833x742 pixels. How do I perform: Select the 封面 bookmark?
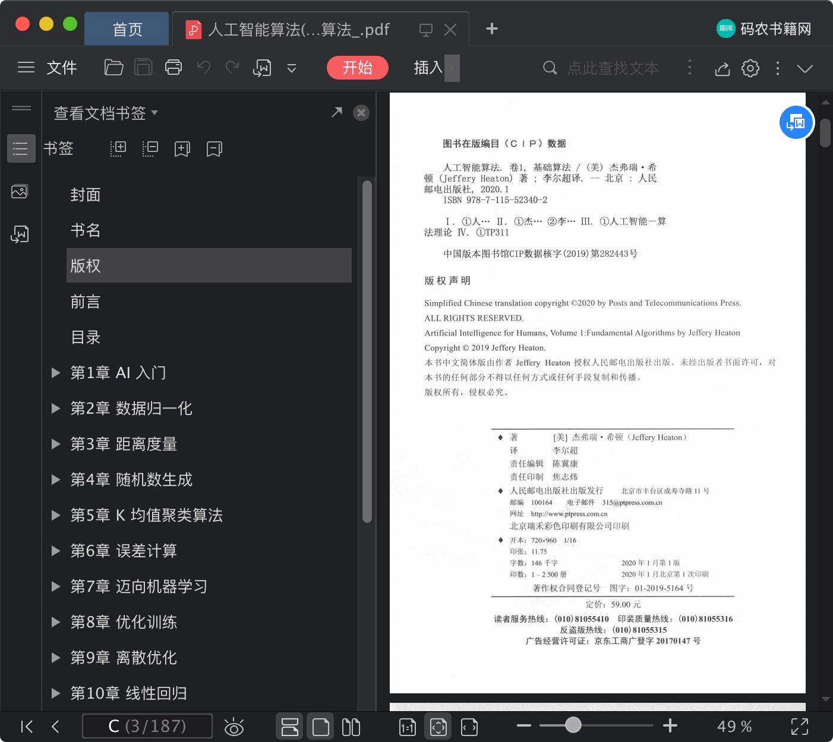coord(86,195)
